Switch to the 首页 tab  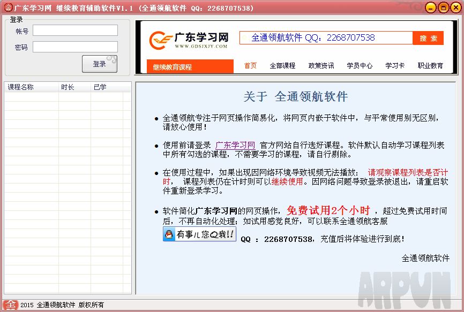coord(251,65)
